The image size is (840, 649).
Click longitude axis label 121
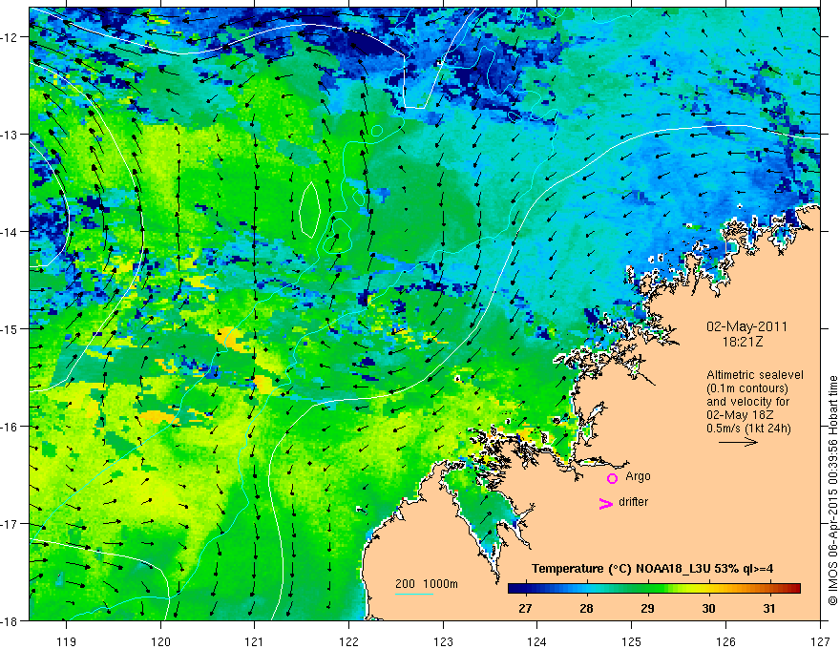[255, 641]
